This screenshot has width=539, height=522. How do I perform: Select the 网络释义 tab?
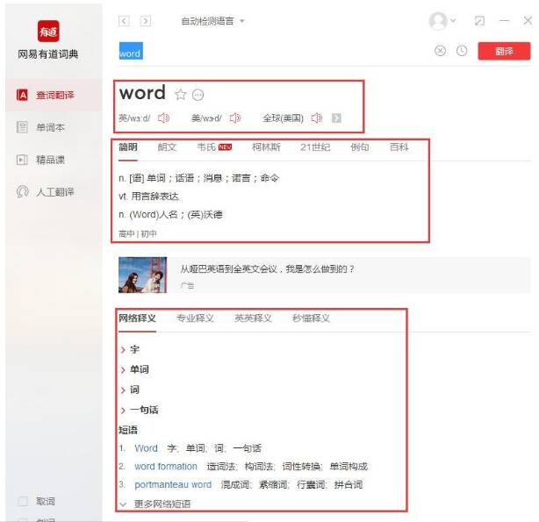coord(137,318)
